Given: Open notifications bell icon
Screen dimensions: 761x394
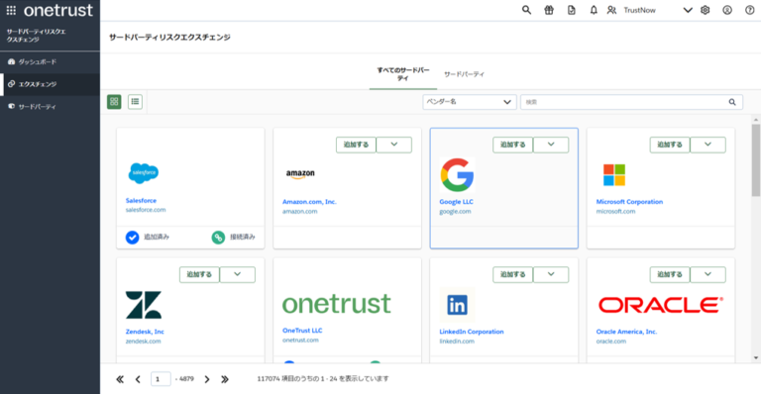Looking at the screenshot, I should (594, 10).
